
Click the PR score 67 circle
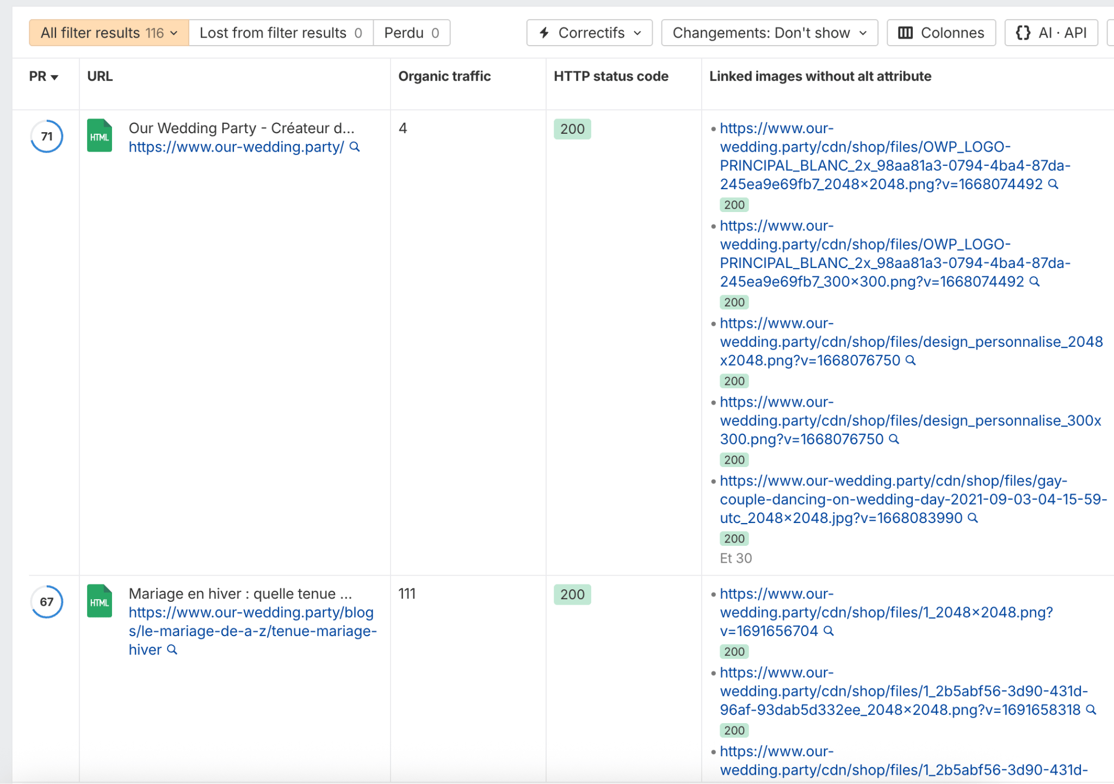47,602
